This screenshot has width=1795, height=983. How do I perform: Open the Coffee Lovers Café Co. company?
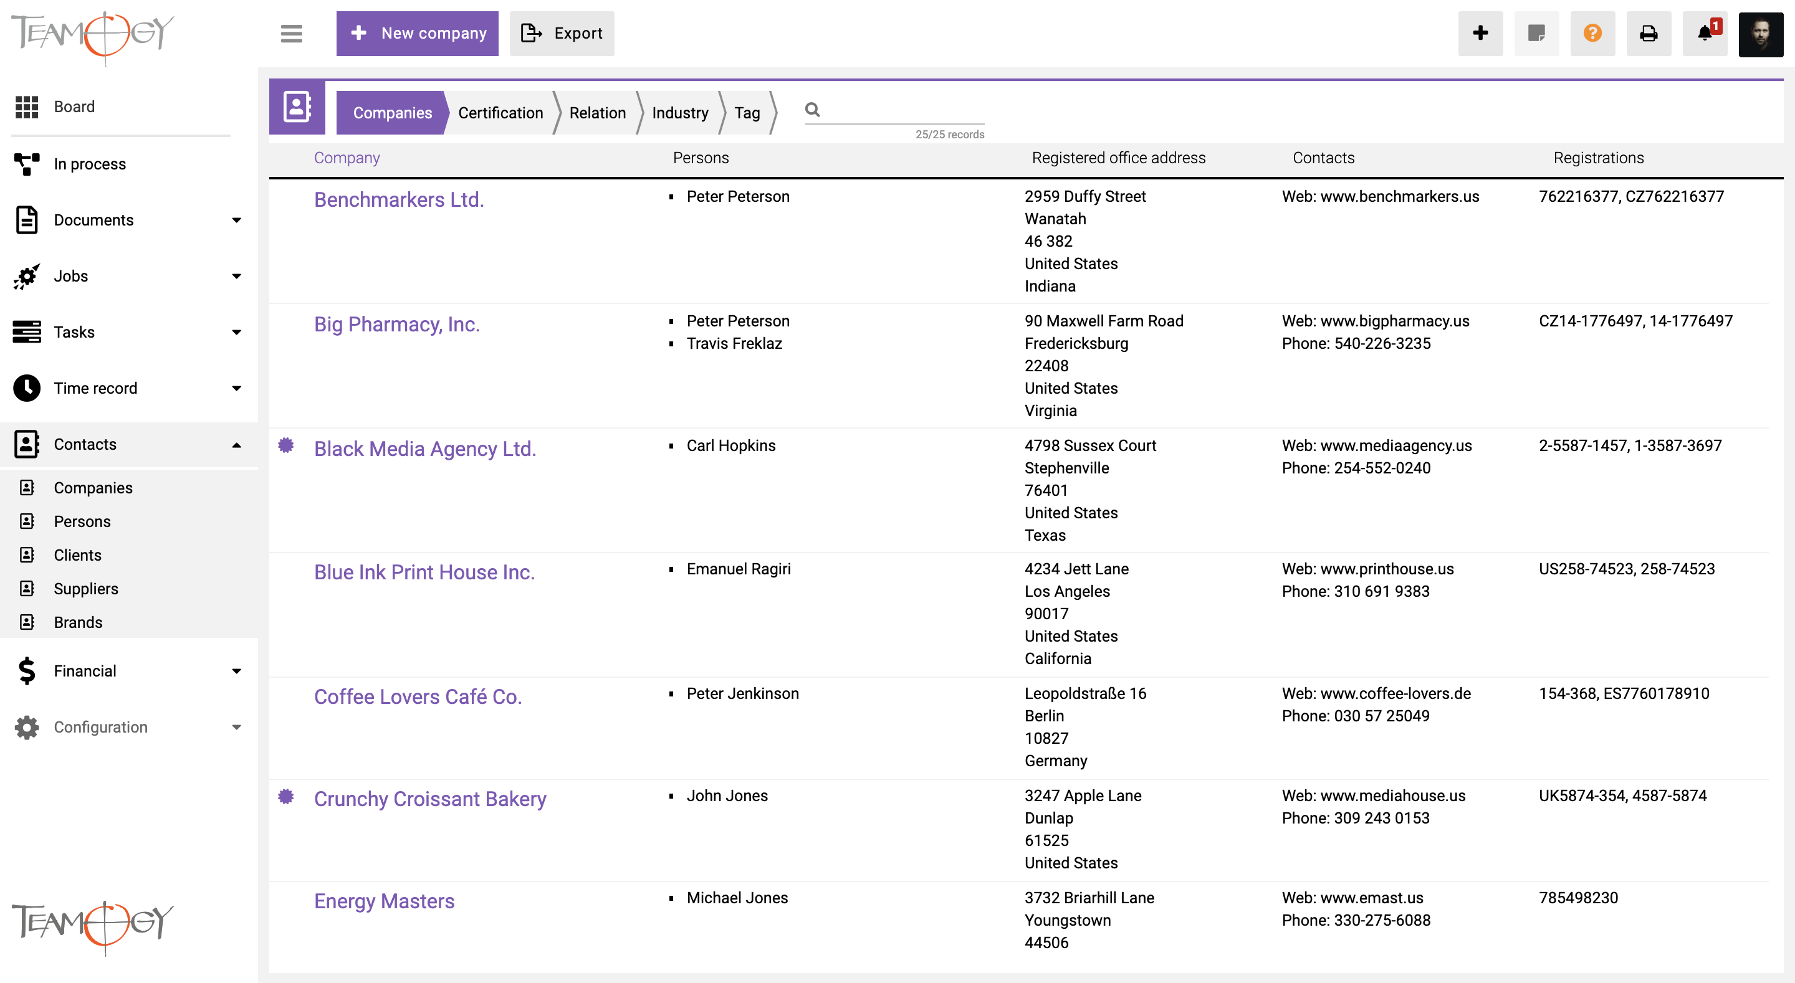[418, 697]
